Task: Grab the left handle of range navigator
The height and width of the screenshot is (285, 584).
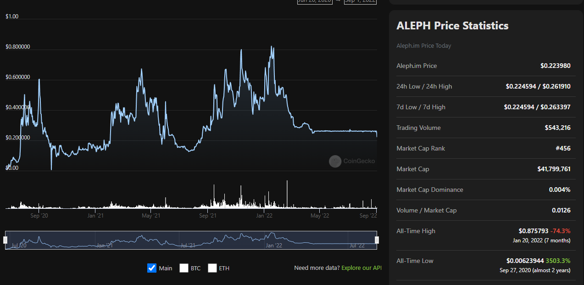Action: tap(6, 240)
